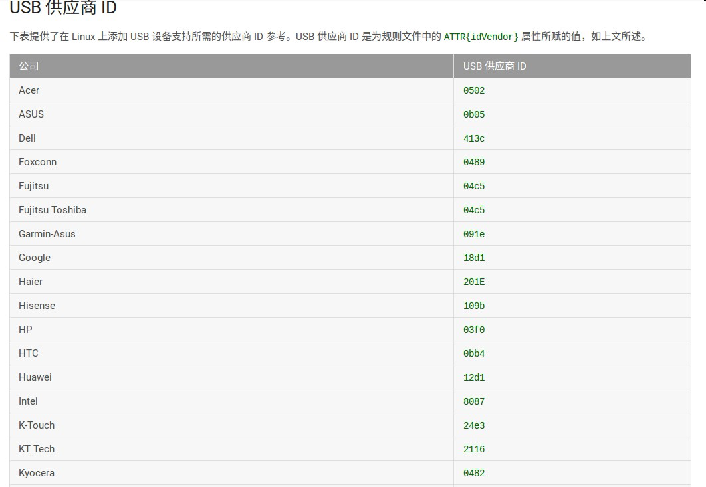Select vendor ID 0b05

(x=474, y=114)
